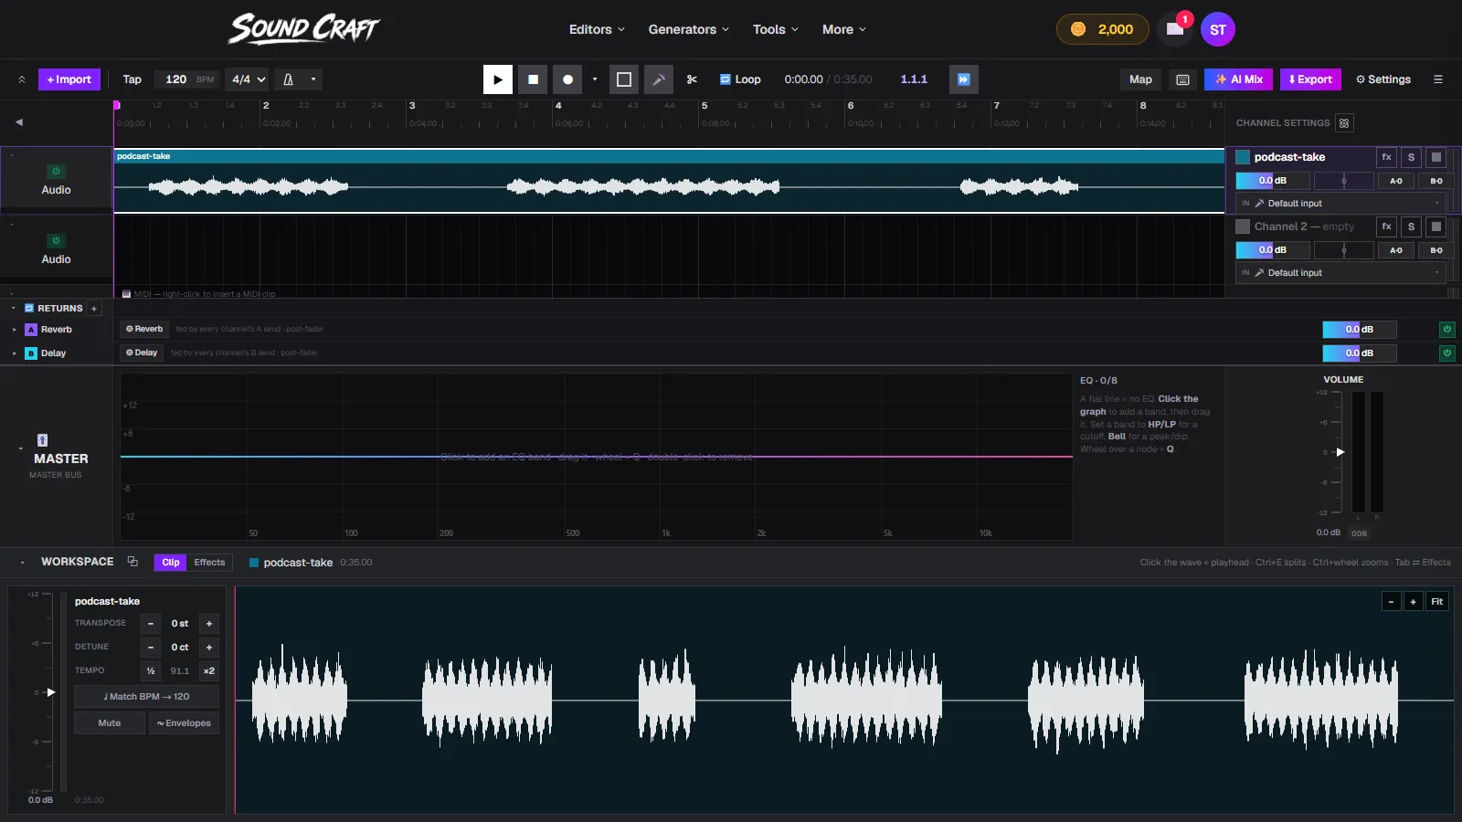Viewport: 1462px width, 822px height.
Task: Click Channel 2 B-0 send
Action: tap(1436, 250)
